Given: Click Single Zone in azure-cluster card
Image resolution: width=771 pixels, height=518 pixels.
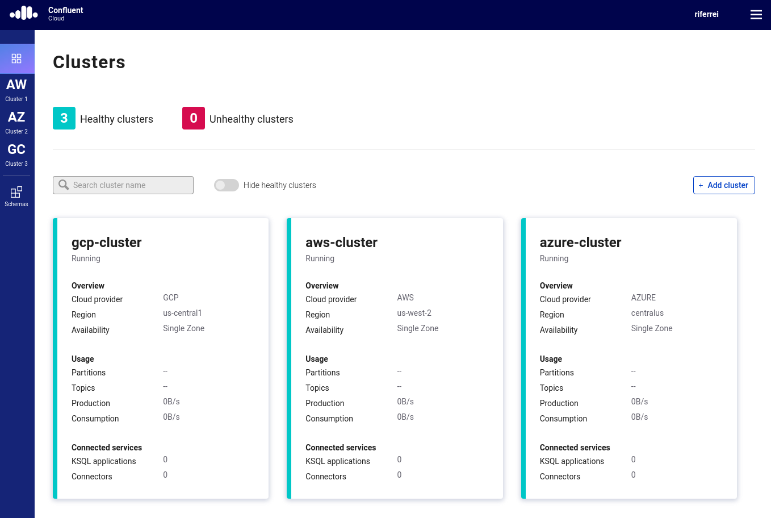Looking at the screenshot, I should pyautogui.click(x=652, y=328).
